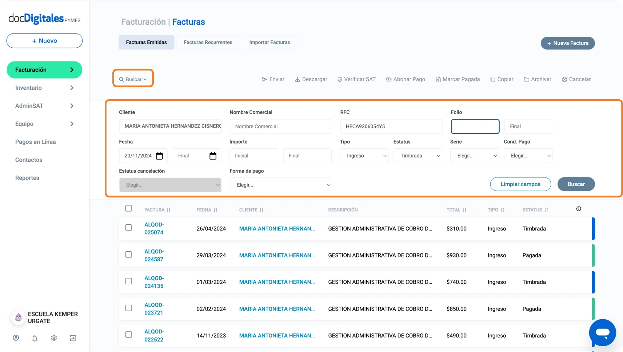Click the Cliente input field
Image resolution: width=623 pixels, height=352 pixels.
click(x=170, y=126)
